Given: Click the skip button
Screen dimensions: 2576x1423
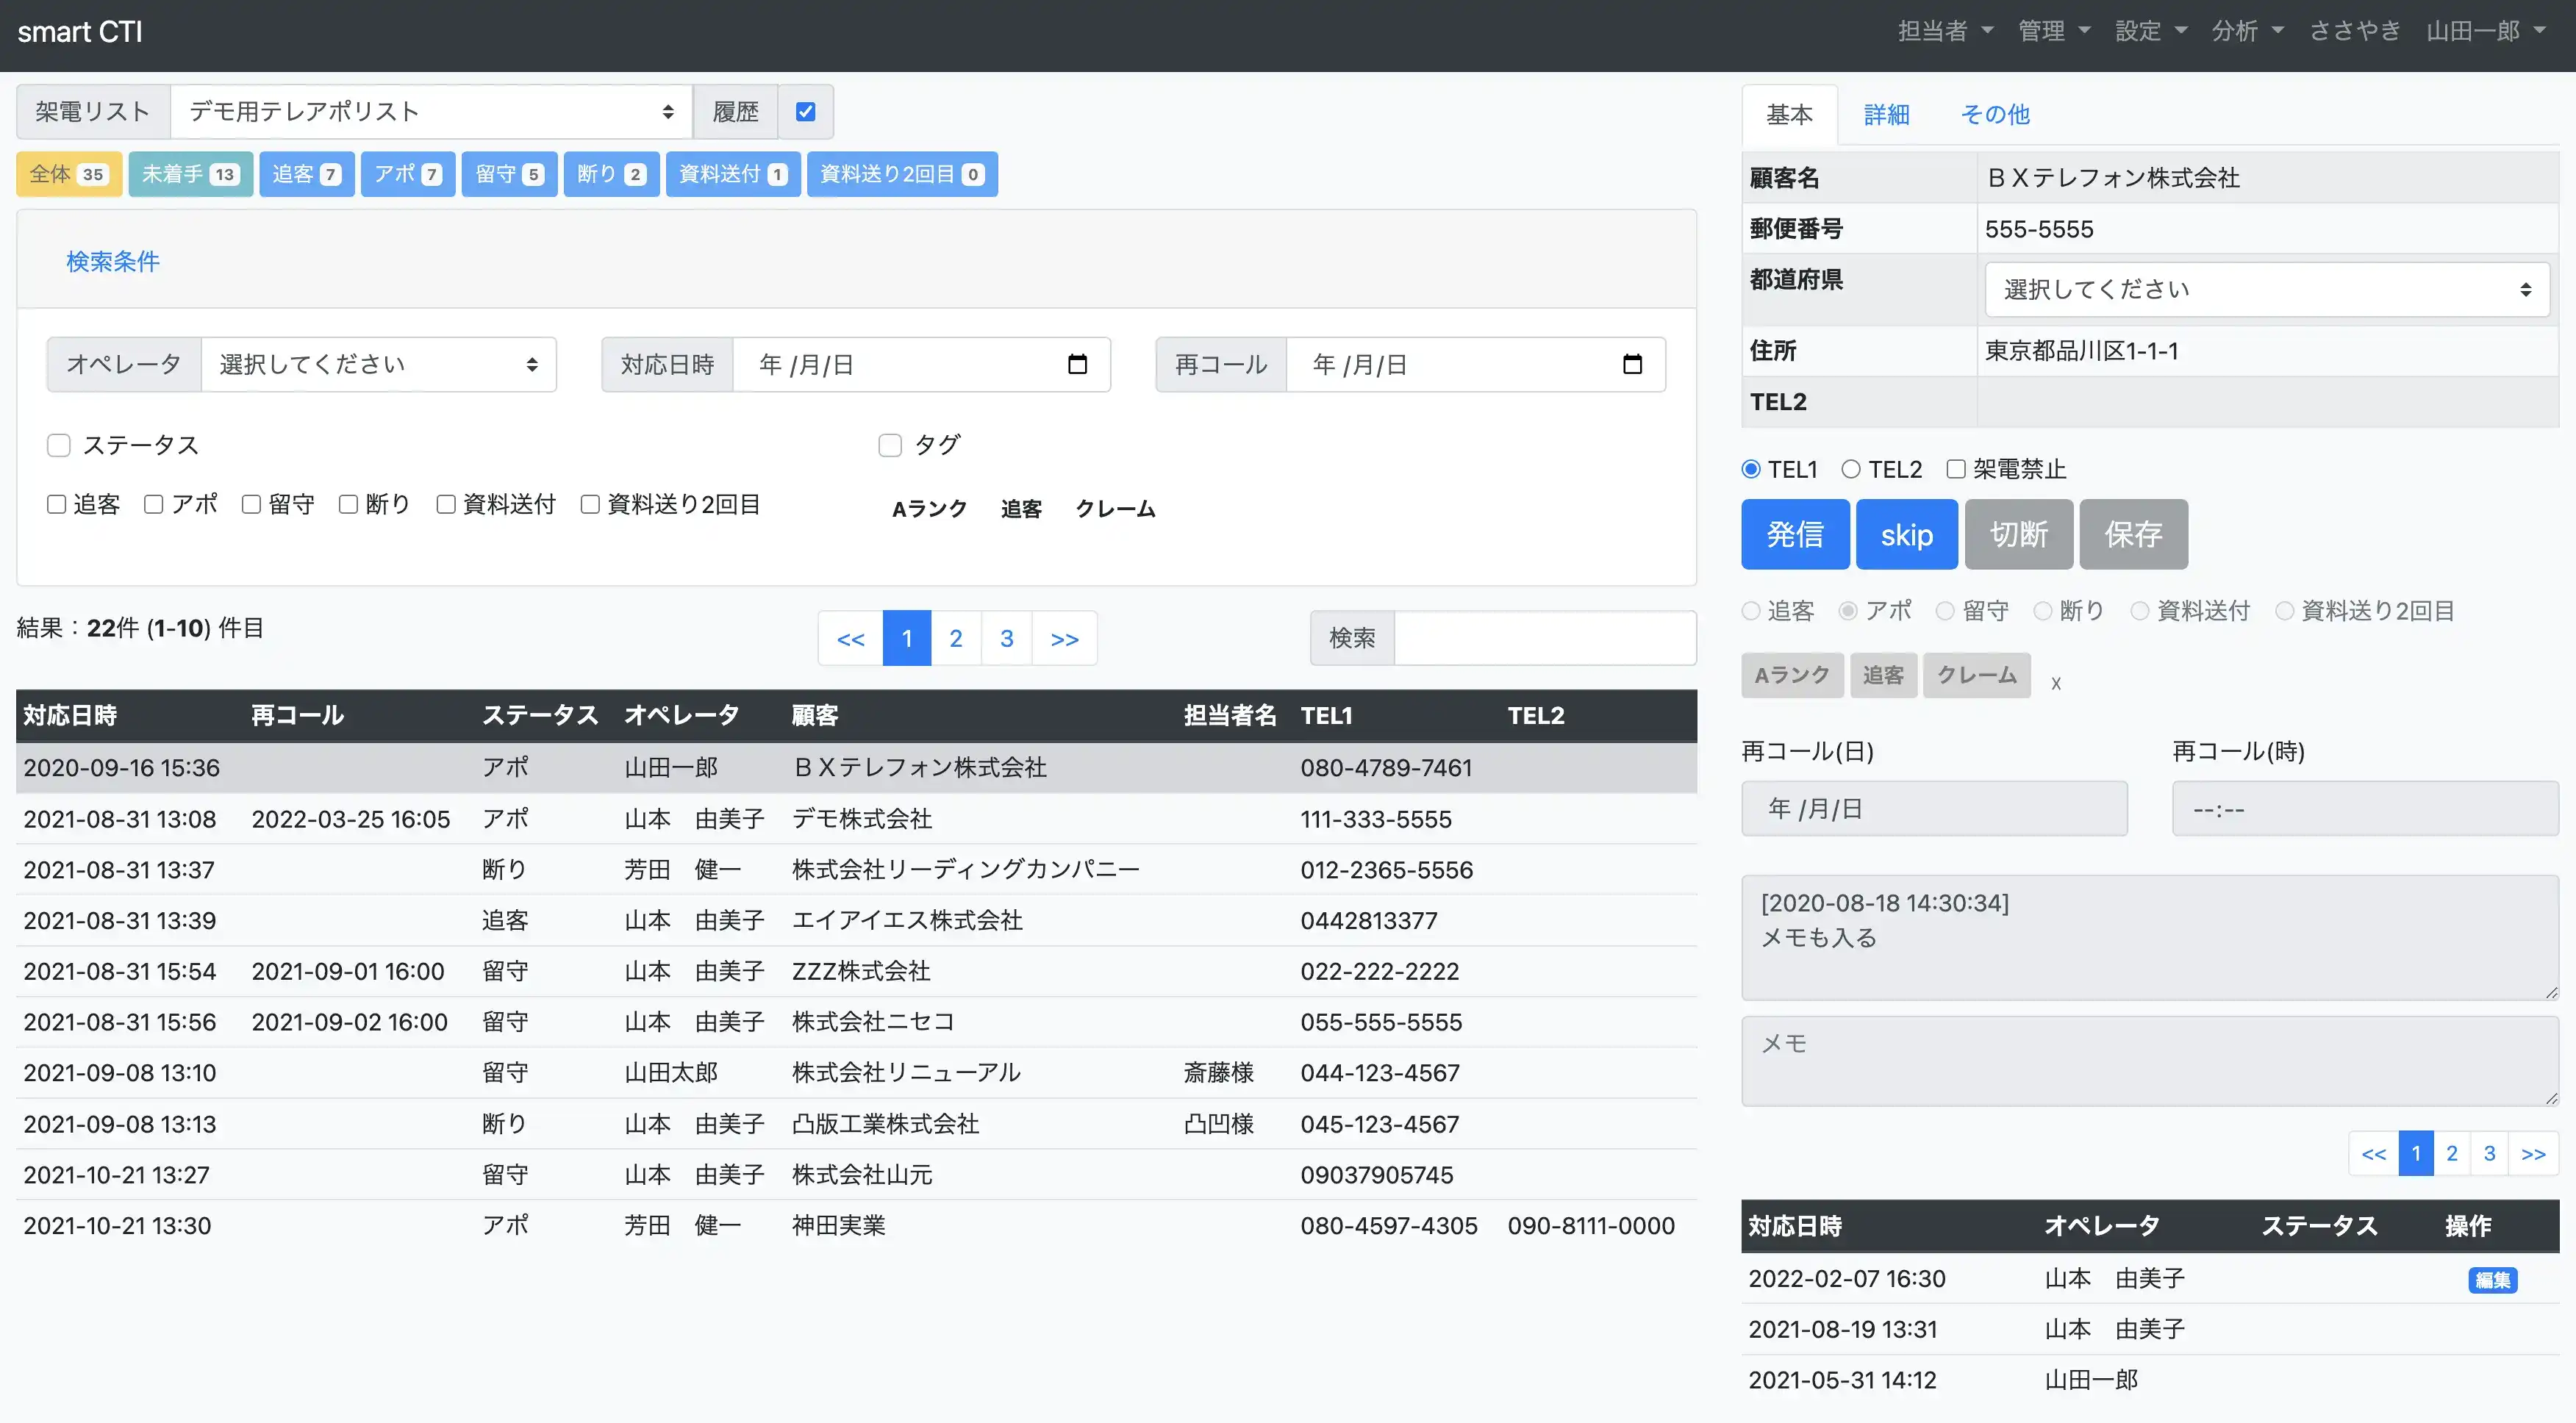Looking at the screenshot, I should pos(1906,533).
